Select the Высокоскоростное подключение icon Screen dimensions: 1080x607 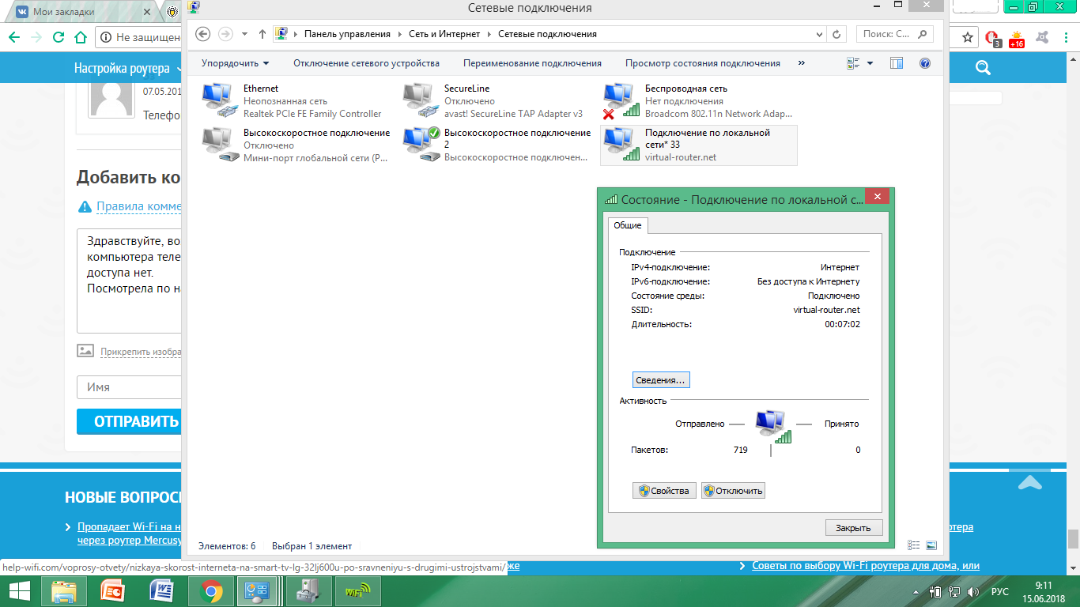(x=219, y=145)
